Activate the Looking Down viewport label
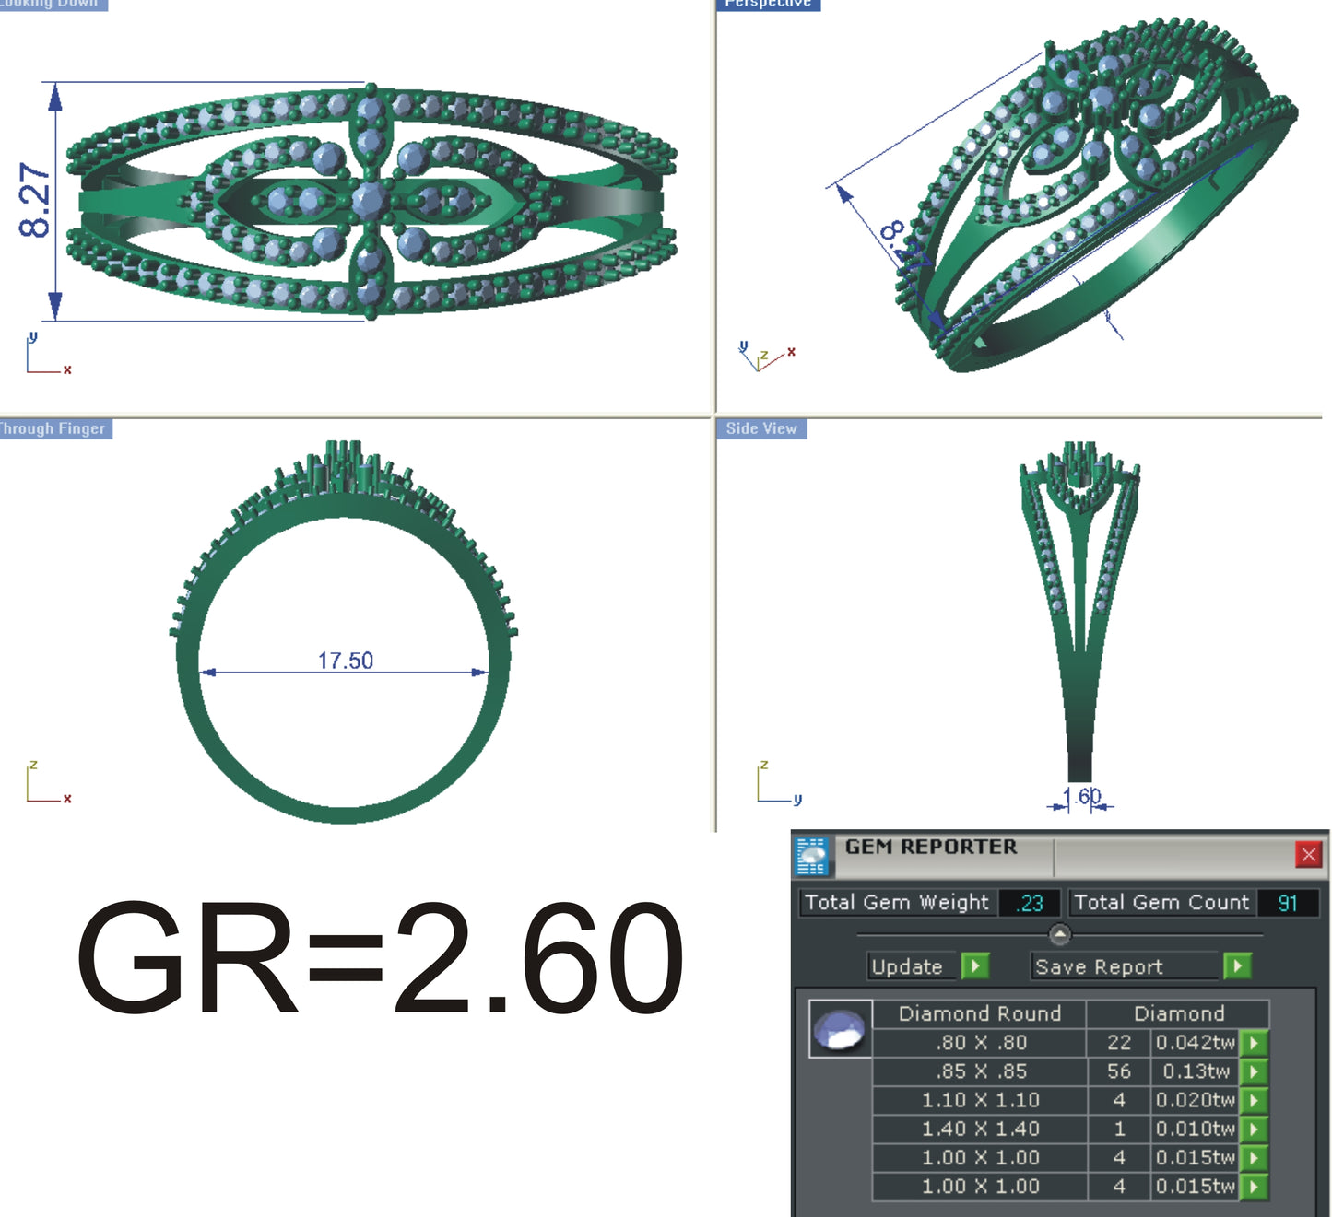This screenshot has width=1332, height=1217. (x=52, y=4)
